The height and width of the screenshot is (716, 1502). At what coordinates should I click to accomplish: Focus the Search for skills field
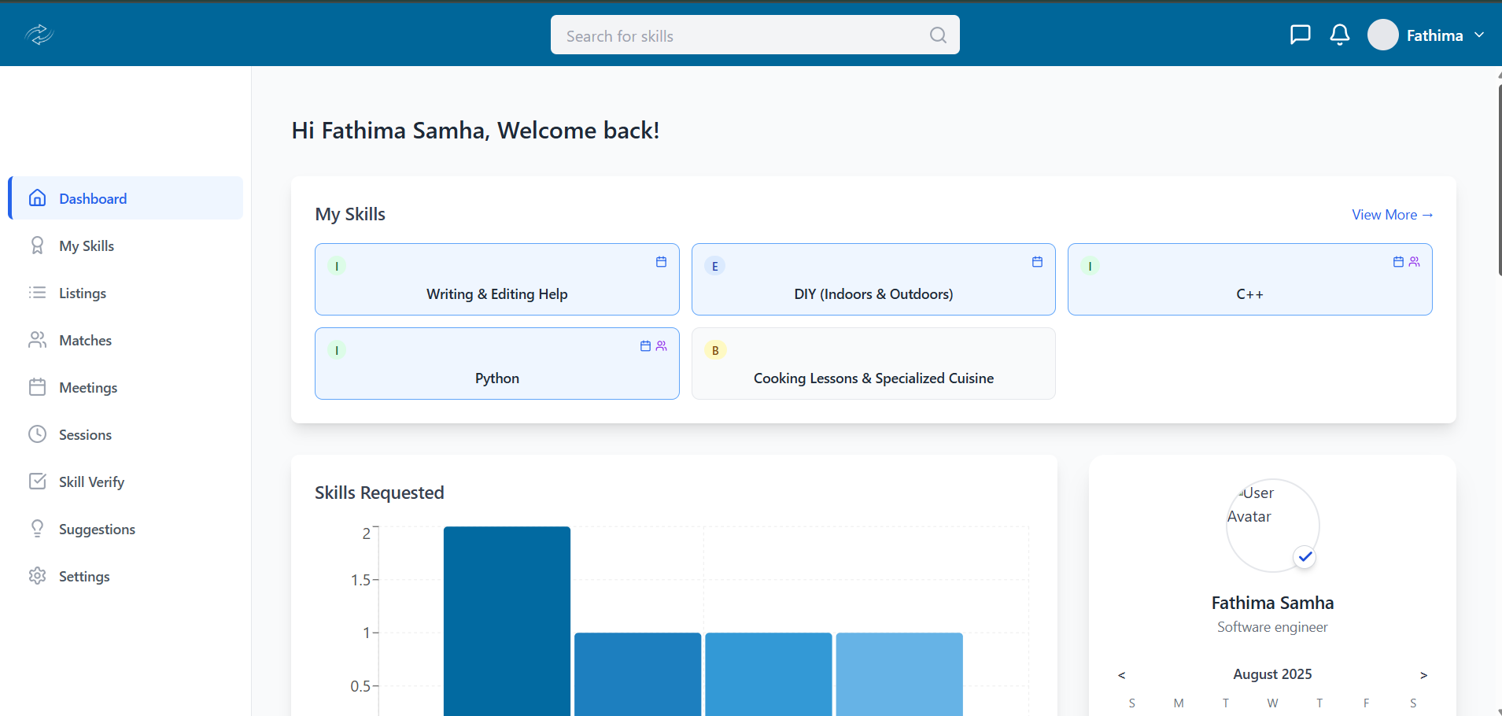(740, 35)
